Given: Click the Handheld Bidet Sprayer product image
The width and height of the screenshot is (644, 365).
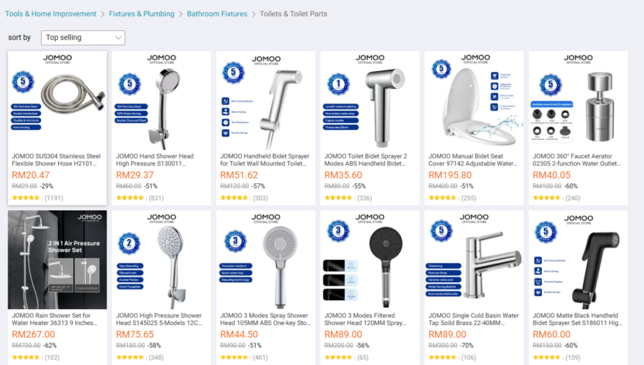Looking at the screenshot, I should tap(266, 101).
